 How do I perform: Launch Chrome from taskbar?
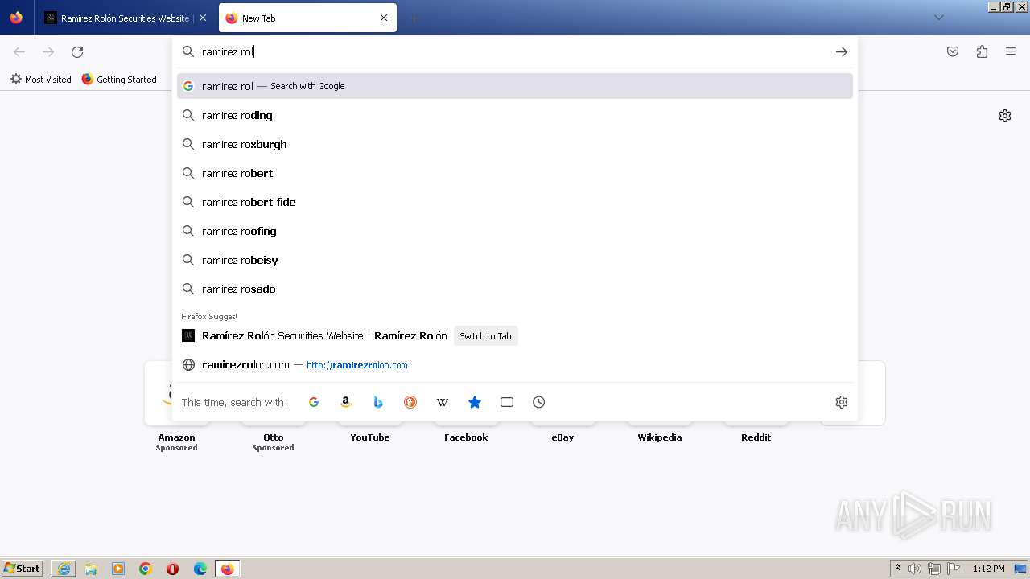[x=146, y=569]
